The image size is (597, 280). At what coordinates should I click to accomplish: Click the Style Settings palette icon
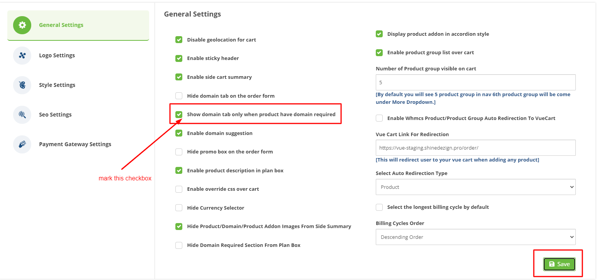pos(22,85)
